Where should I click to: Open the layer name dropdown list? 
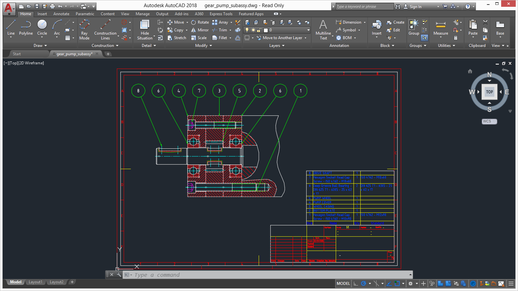308,30
